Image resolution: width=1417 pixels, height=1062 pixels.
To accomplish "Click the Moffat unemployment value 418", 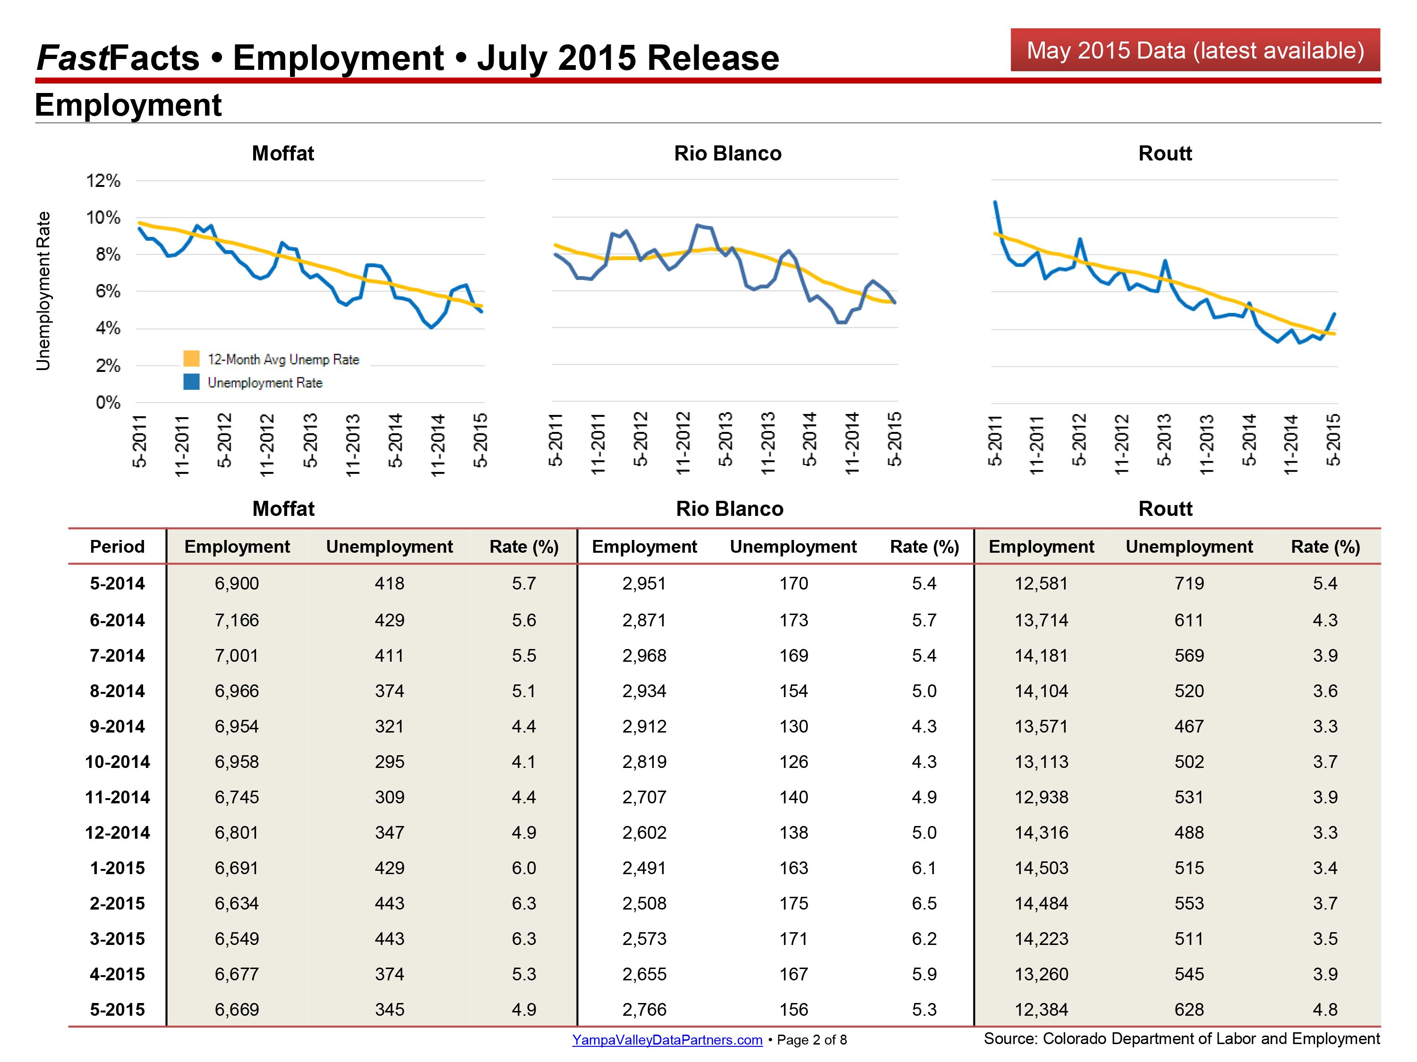I will coord(390,583).
